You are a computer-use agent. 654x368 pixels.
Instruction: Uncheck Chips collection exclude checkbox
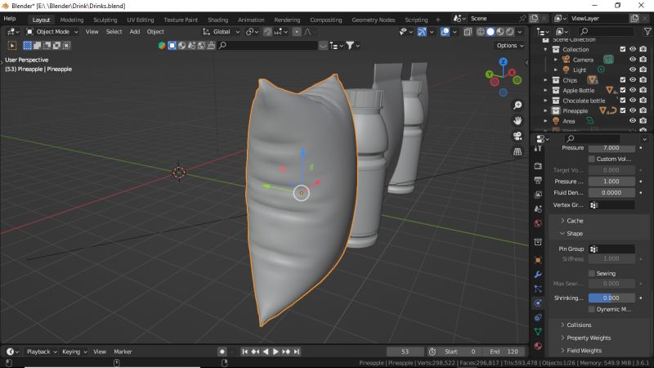[623, 79]
